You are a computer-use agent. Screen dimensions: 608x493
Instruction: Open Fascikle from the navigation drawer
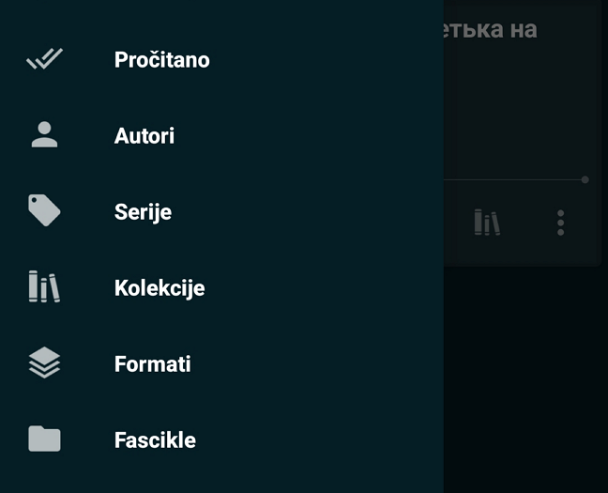coord(155,440)
